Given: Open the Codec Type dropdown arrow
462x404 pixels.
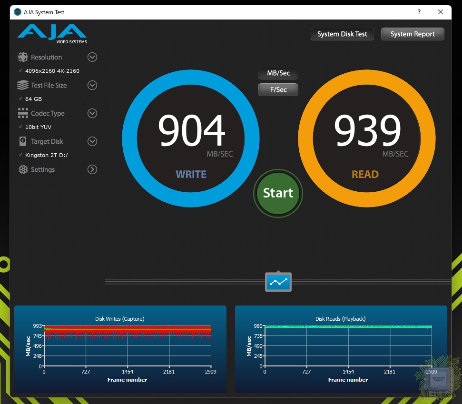Looking at the screenshot, I should pos(92,113).
